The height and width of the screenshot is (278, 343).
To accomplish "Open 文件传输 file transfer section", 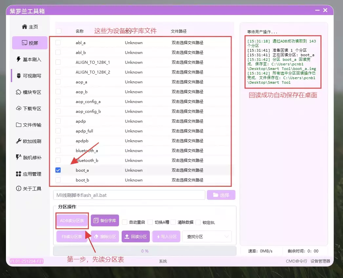I will coord(29,125).
